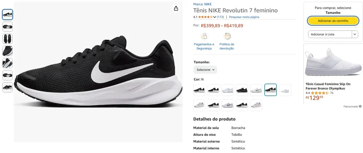This screenshot has height=153, width=363.
Task: Click the info icon beside Patrocinado
Action: coord(360,106)
